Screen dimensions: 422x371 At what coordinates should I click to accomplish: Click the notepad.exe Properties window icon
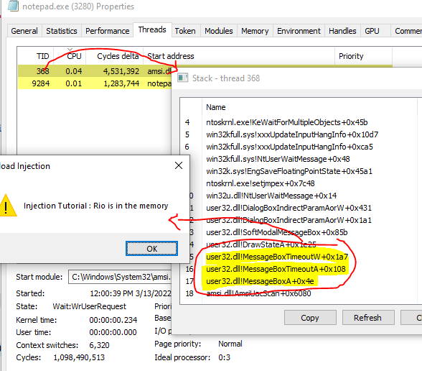tap(13, 6)
